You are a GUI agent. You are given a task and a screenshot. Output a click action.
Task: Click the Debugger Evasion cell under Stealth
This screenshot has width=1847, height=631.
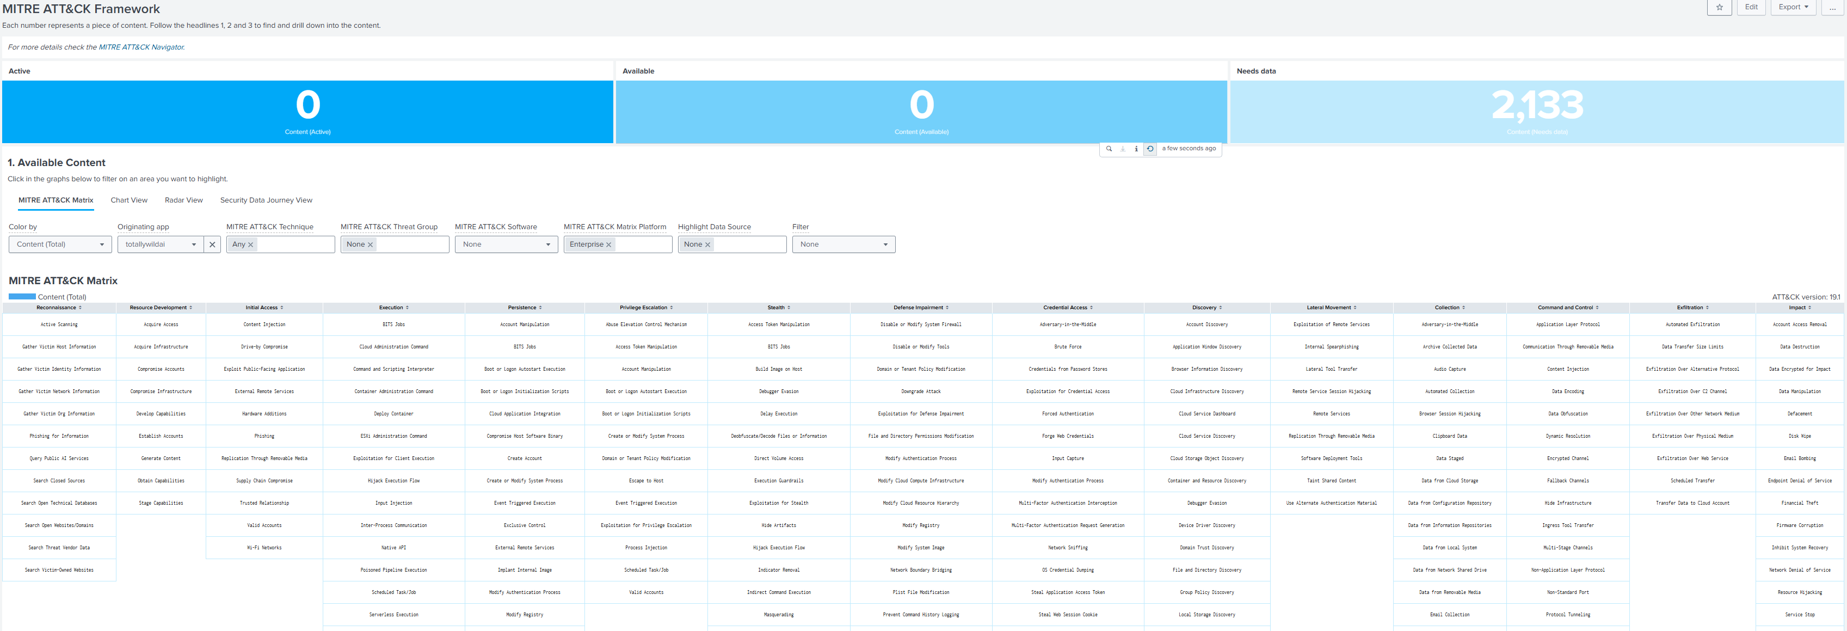coord(779,391)
